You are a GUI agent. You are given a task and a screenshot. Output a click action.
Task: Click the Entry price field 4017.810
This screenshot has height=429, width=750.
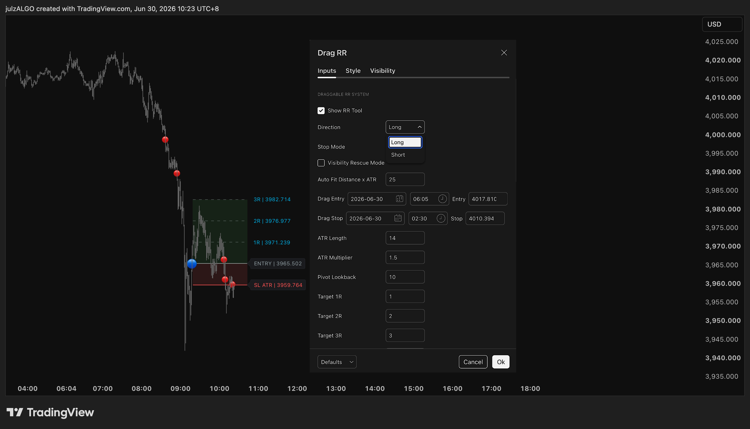488,199
